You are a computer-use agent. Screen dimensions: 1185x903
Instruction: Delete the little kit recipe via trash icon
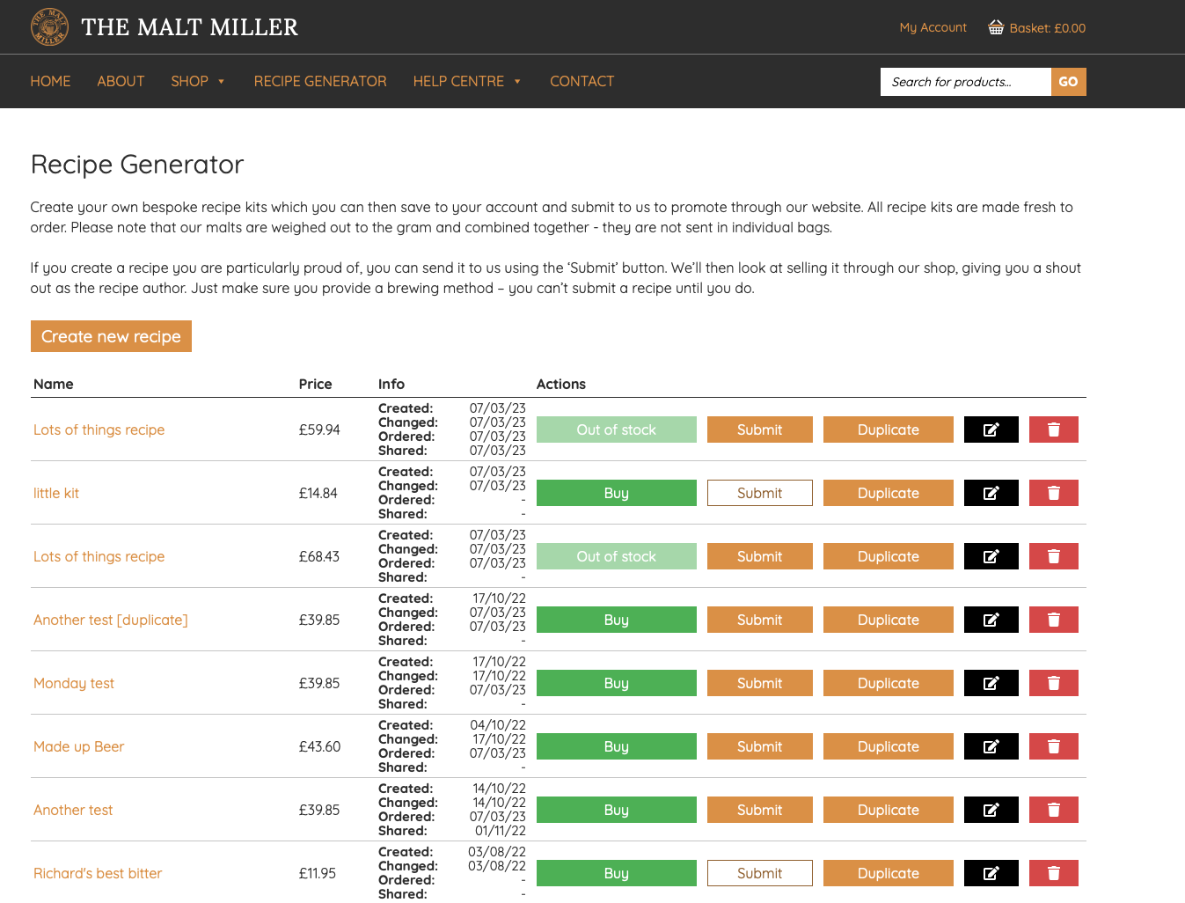click(x=1053, y=493)
